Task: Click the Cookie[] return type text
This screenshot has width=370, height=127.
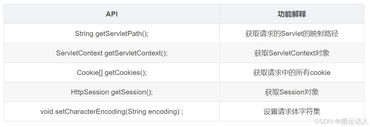Action: [90, 73]
